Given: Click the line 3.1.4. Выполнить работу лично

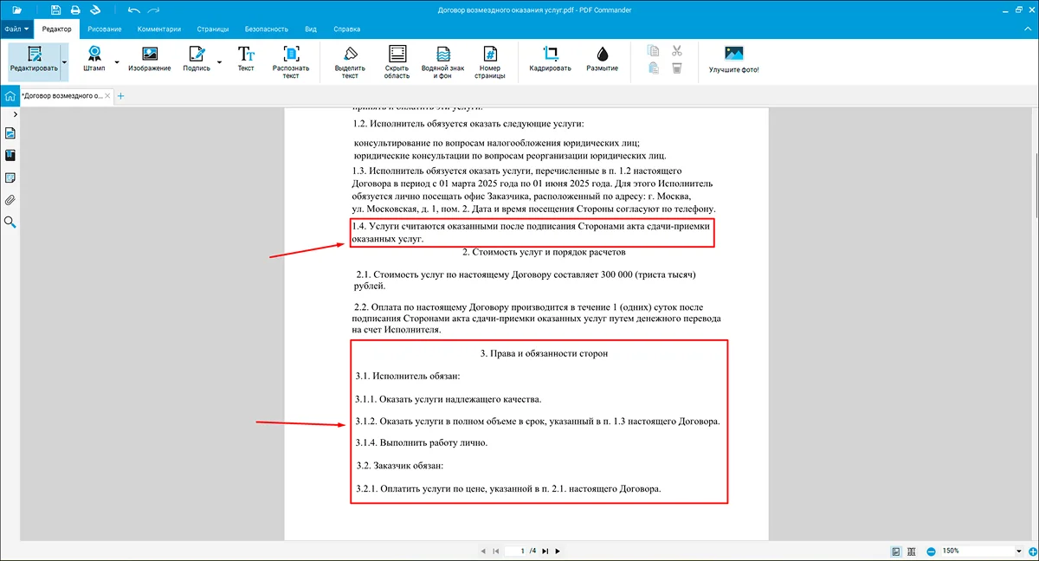Looking at the screenshot, I should (422, 443).
